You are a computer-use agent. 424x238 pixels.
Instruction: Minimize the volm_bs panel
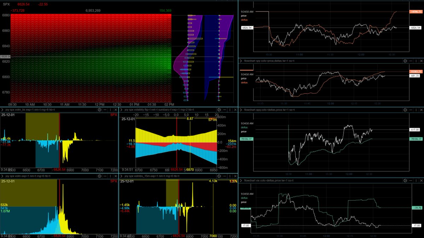click(x=105, y=110)
